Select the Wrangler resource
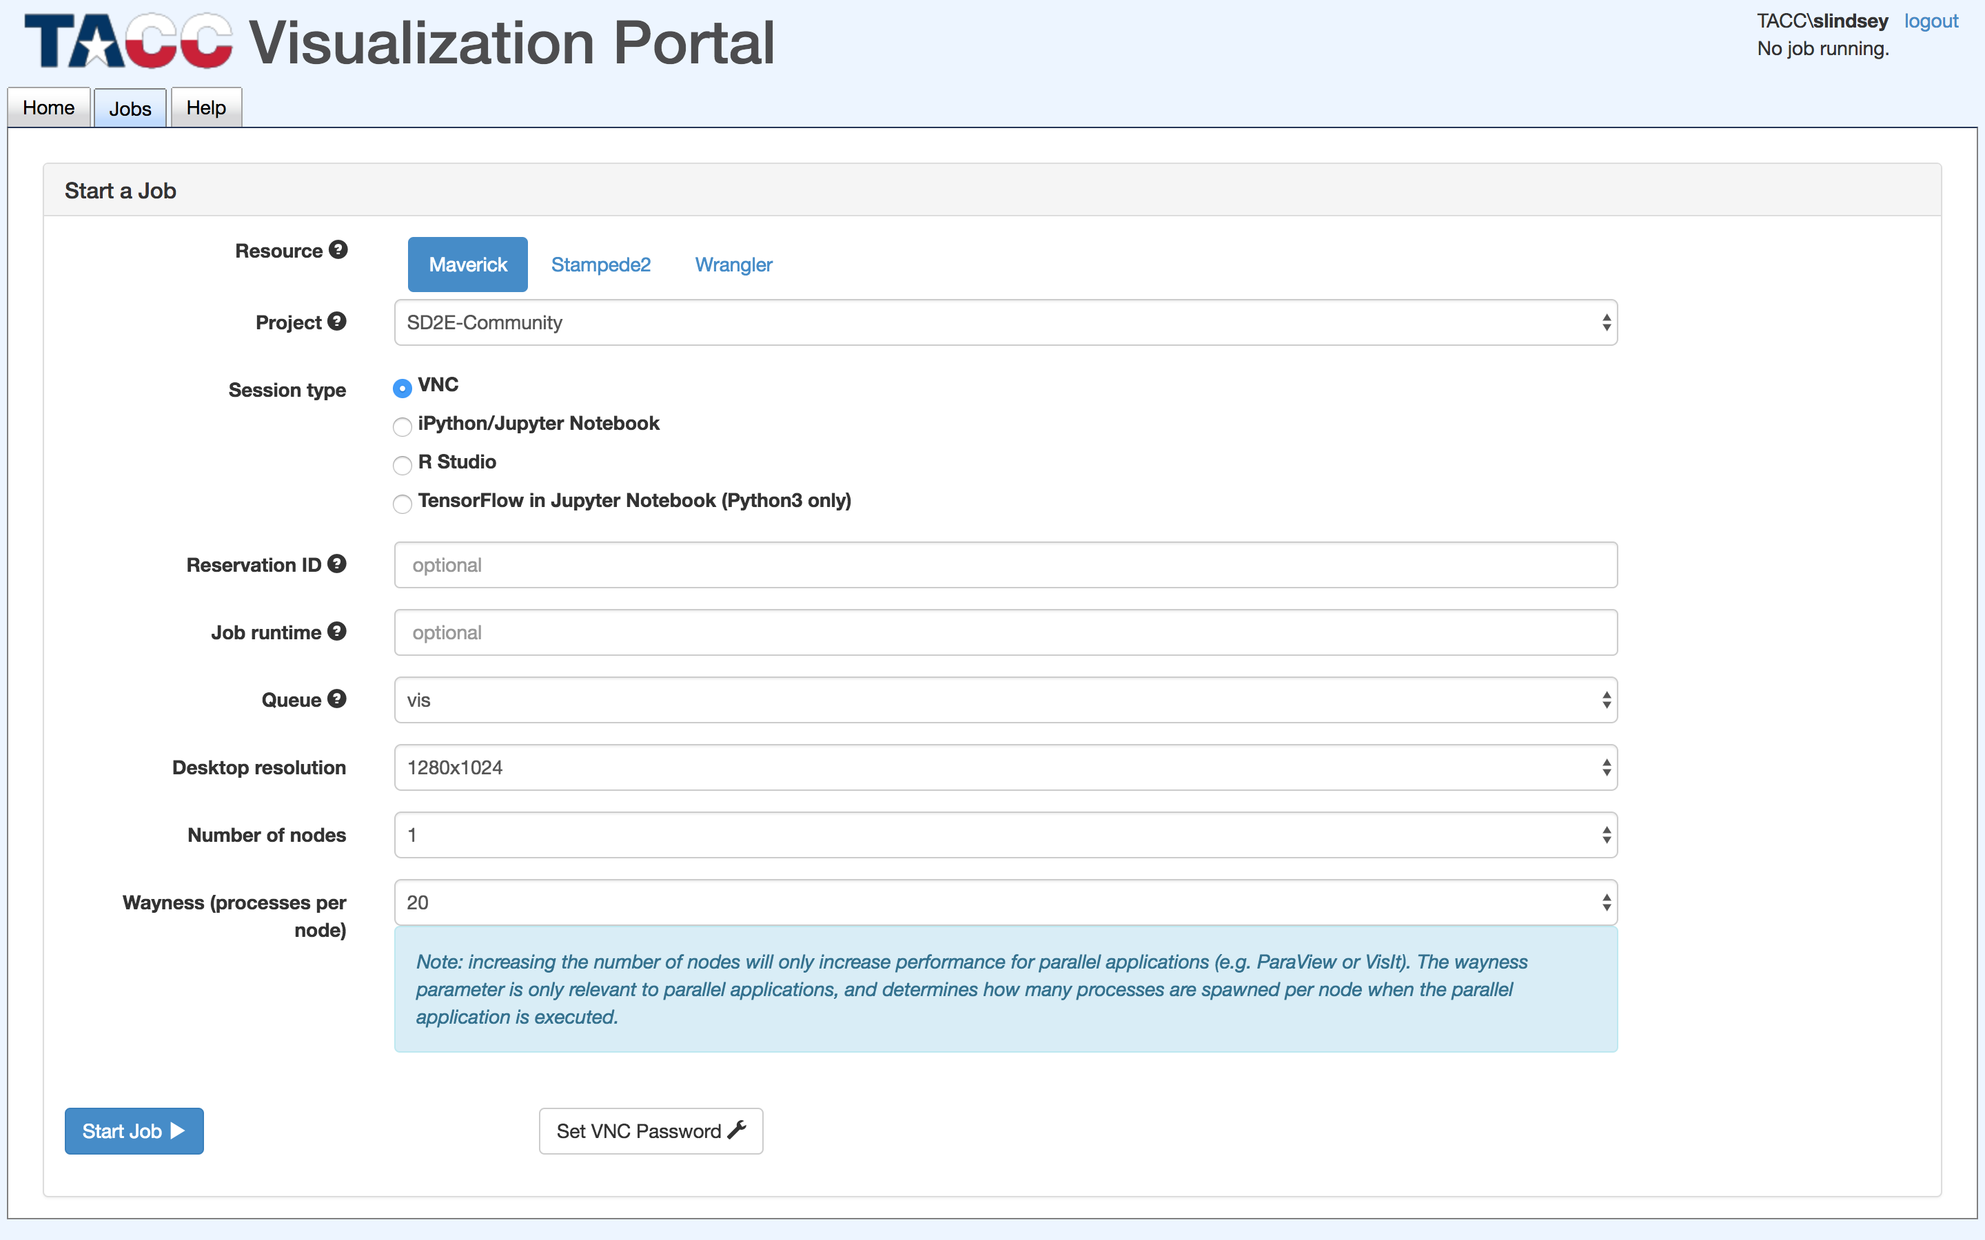Screen dimensions: 1985x1240 (x=733, y=264)
